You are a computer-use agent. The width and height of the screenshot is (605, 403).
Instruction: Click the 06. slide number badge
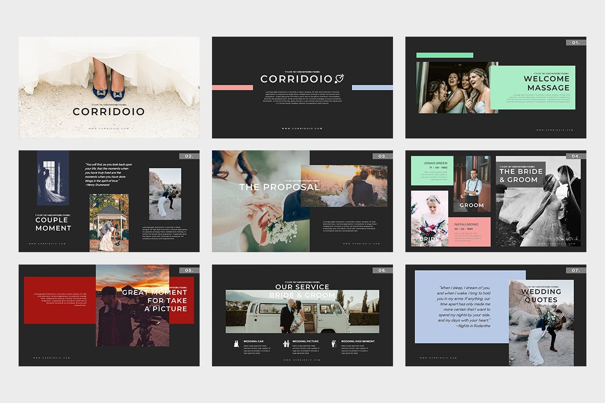[x=383, y=270]
